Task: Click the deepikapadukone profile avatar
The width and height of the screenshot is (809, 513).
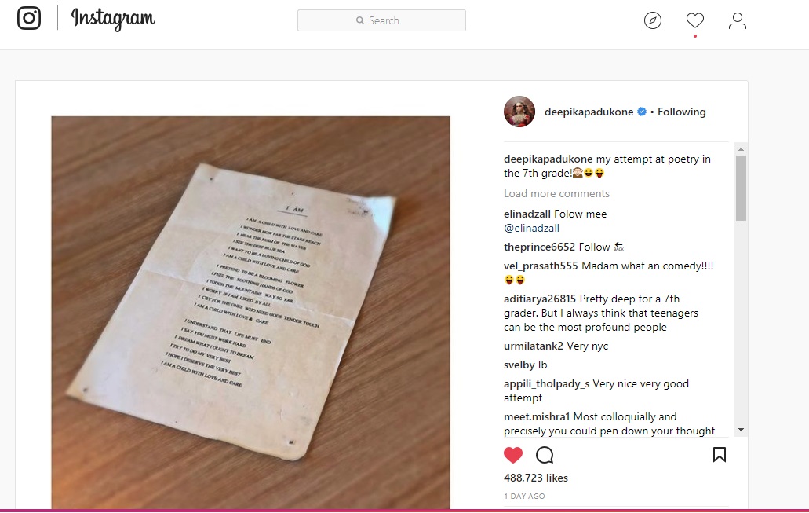Action: [x=519, y=112]
